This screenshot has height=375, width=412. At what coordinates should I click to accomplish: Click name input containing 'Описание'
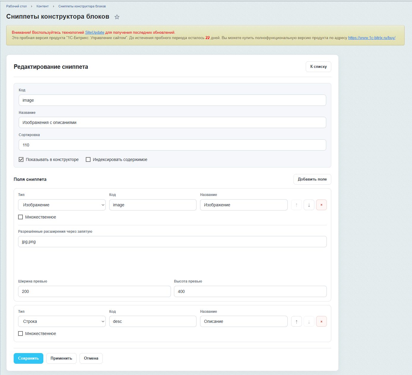coord(244,321)
